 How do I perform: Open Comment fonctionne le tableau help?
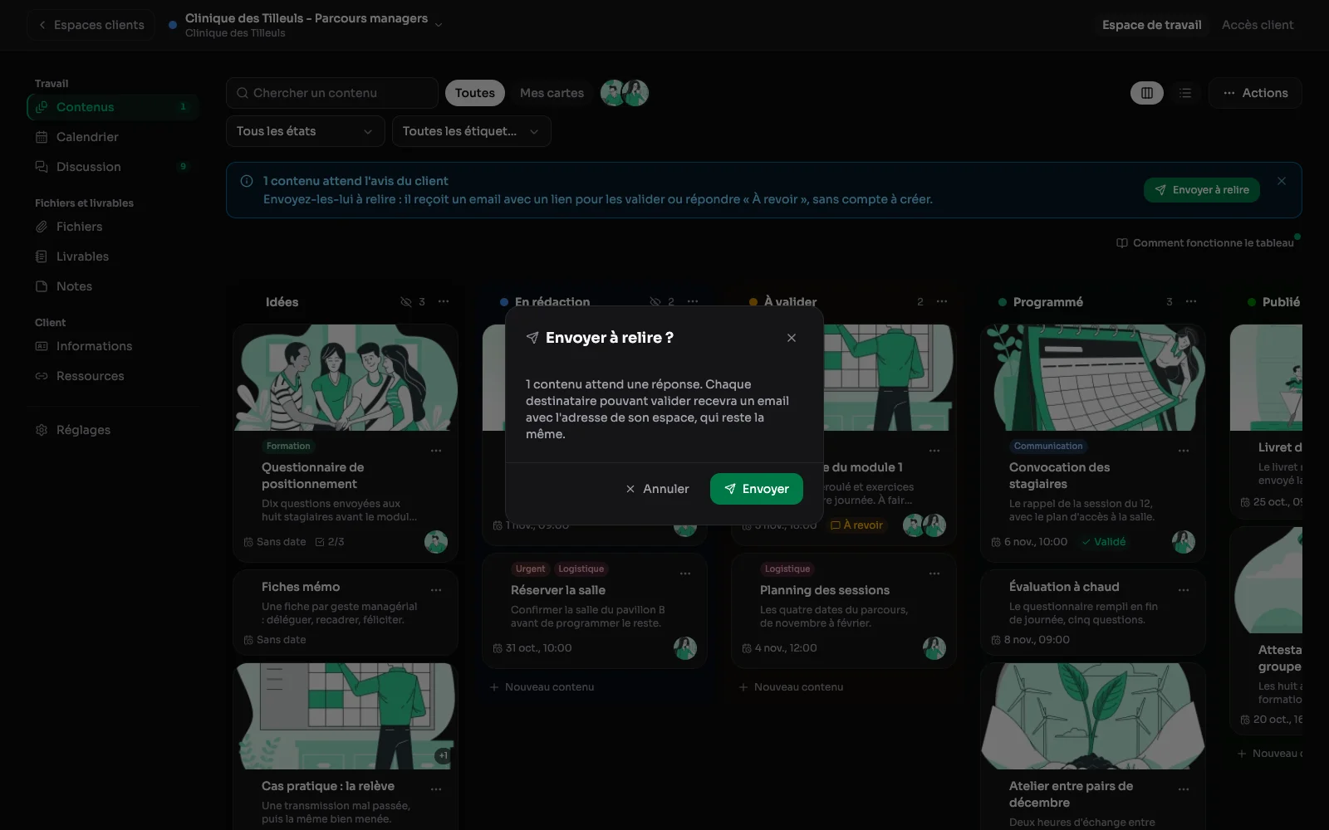pos(1205,243)
